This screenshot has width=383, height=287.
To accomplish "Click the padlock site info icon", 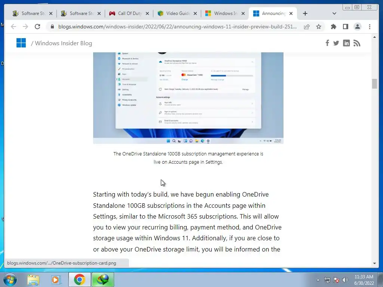I will pyautogui.click(x=52, y=27).
